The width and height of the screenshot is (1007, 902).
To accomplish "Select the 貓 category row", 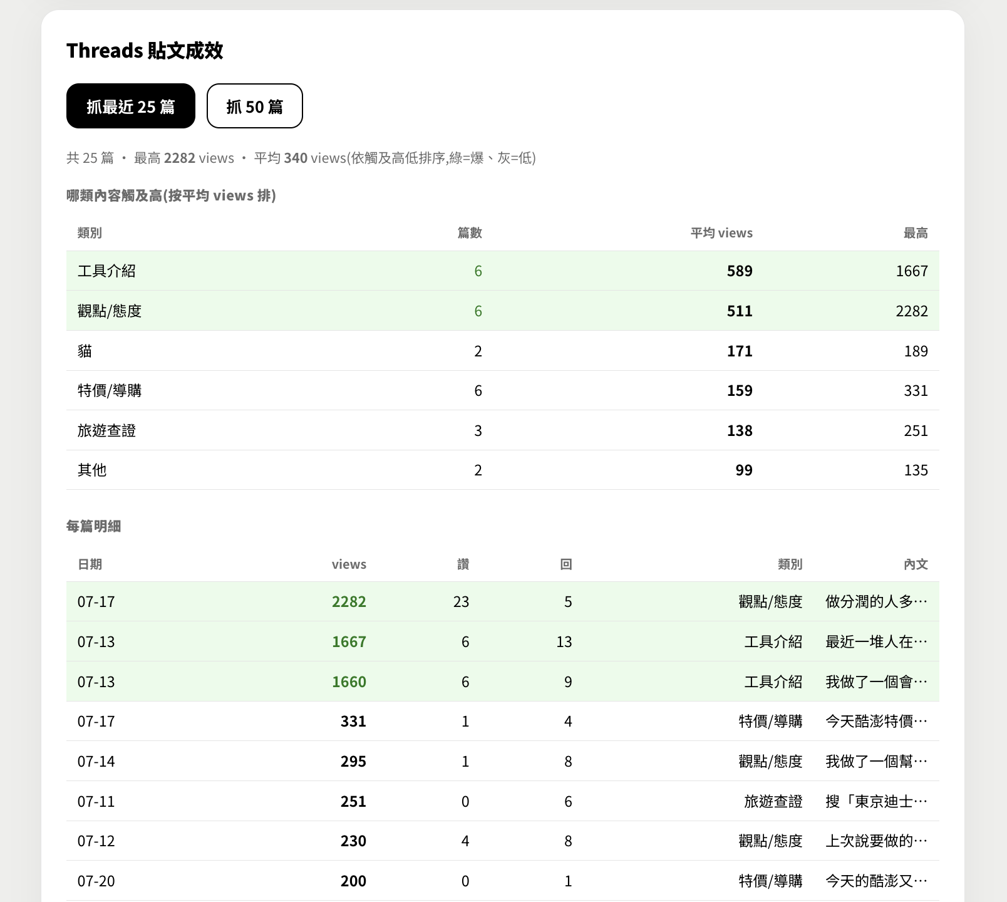I will point(503,351).
